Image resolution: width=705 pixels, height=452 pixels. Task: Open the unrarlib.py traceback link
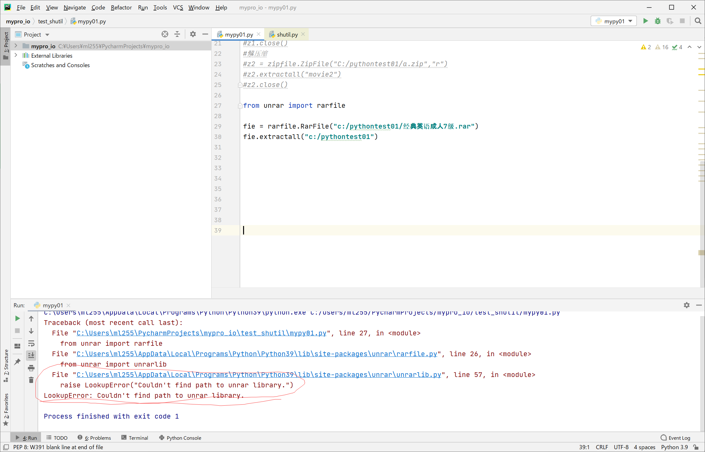[x=259, y=374]
